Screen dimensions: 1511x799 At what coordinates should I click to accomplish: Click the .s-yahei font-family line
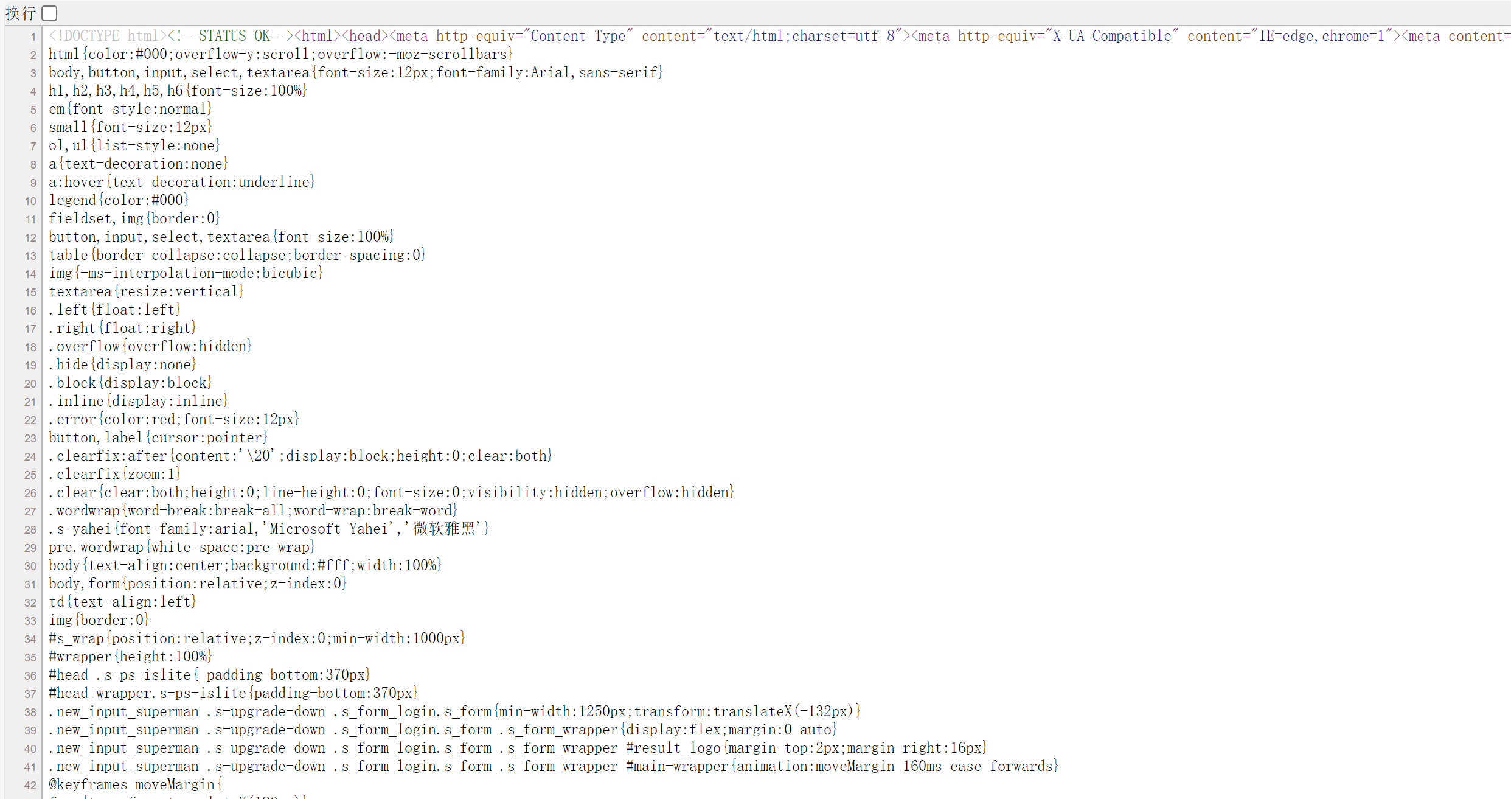pos(269,529)
